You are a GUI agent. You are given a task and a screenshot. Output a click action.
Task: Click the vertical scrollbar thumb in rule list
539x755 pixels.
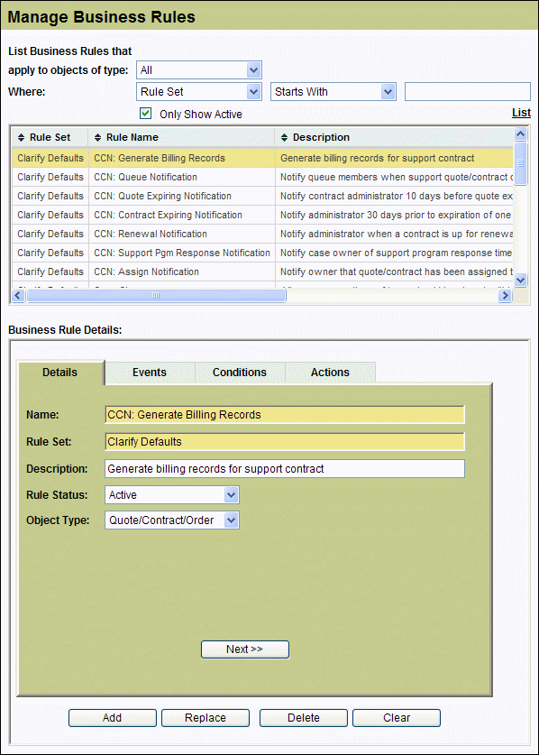coord(521,163)
